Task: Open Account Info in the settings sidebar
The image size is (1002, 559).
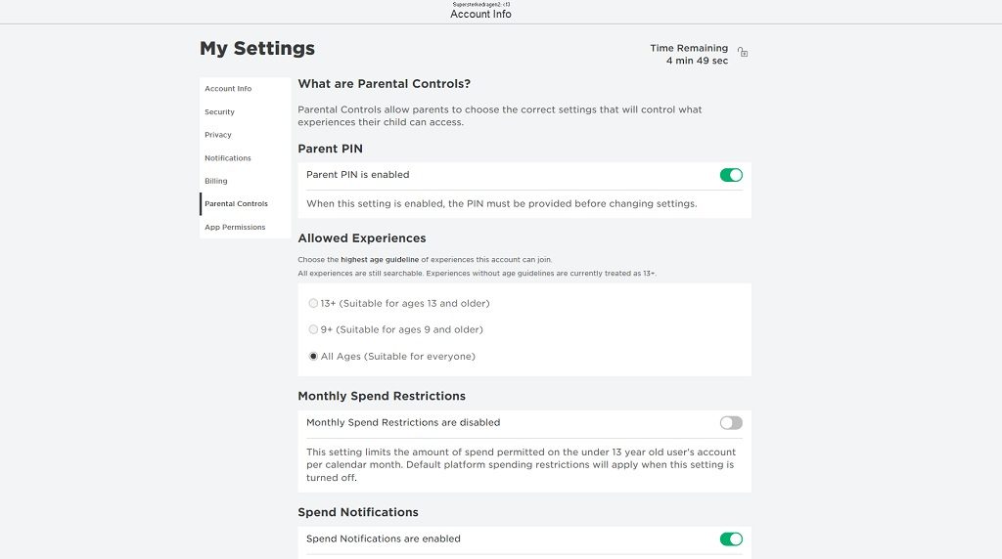Action: pos(228,89)
